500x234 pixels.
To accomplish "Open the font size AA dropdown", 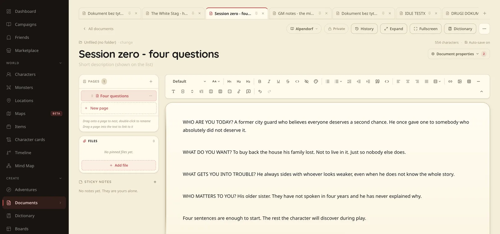I will [216, 81].
